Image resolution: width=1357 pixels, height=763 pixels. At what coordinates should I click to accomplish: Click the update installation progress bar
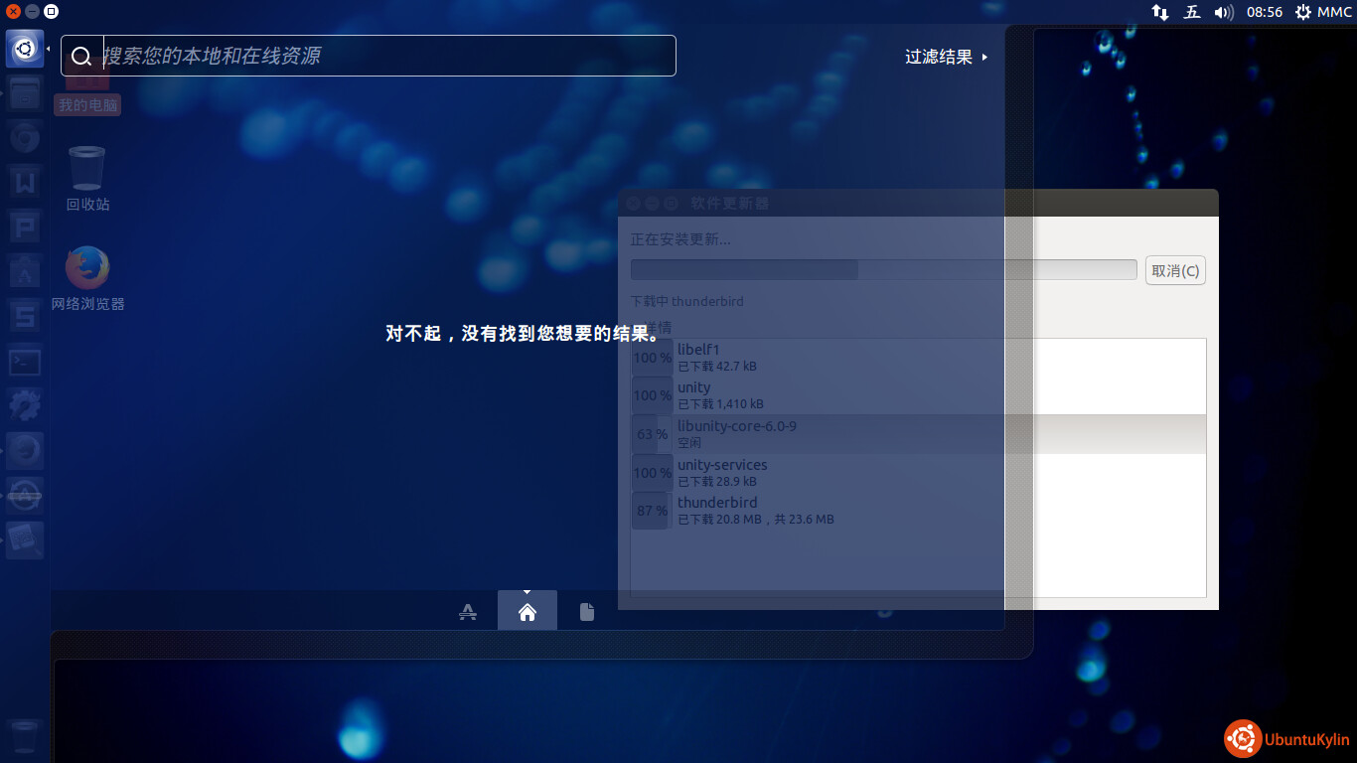coord(883,269)
